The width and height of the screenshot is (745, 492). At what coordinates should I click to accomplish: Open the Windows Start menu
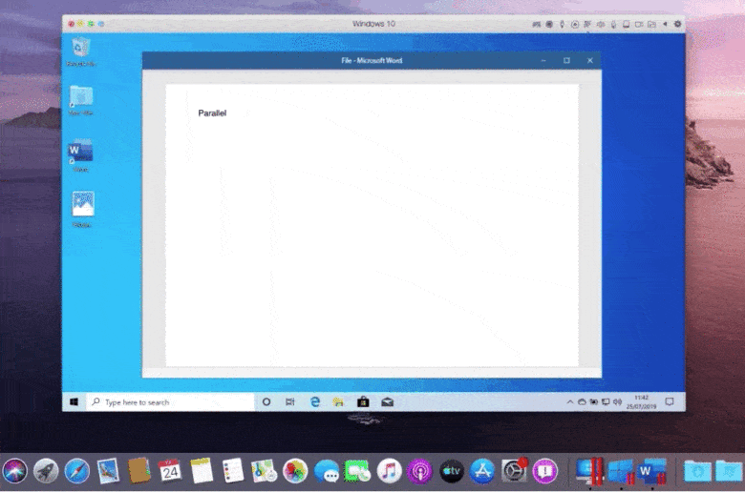[x=74, y=402]
